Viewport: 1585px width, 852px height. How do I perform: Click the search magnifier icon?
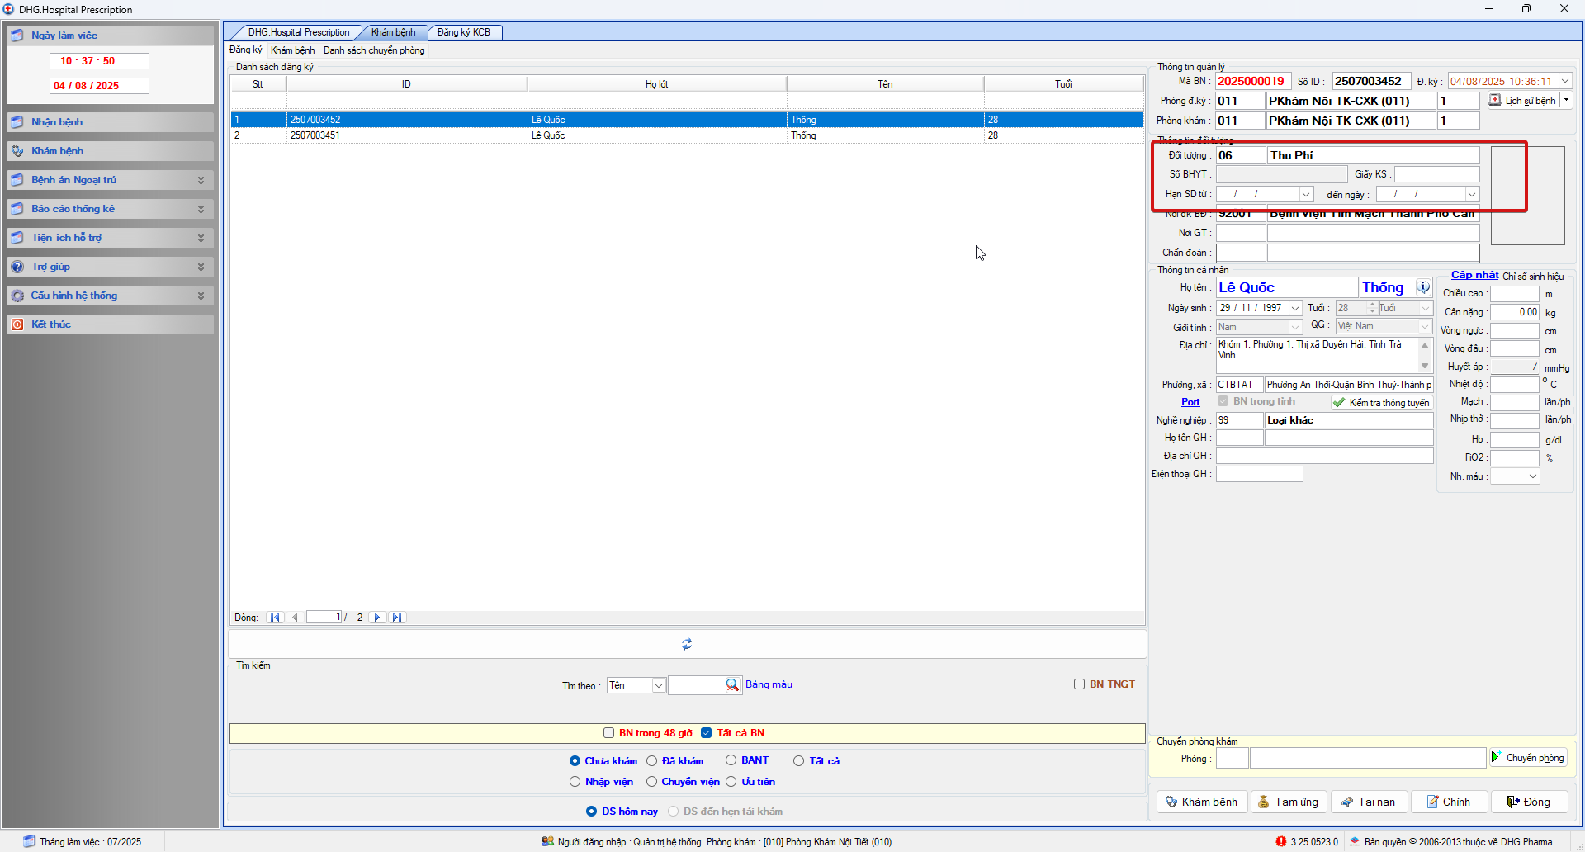(732, 685)
